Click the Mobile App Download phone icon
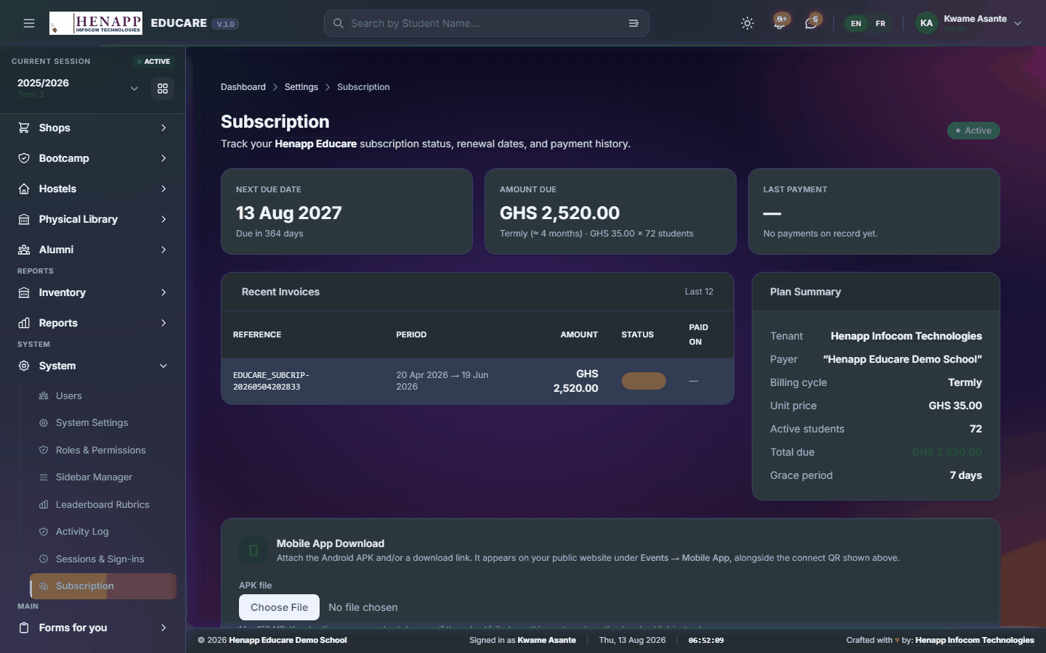 point(254,551)
